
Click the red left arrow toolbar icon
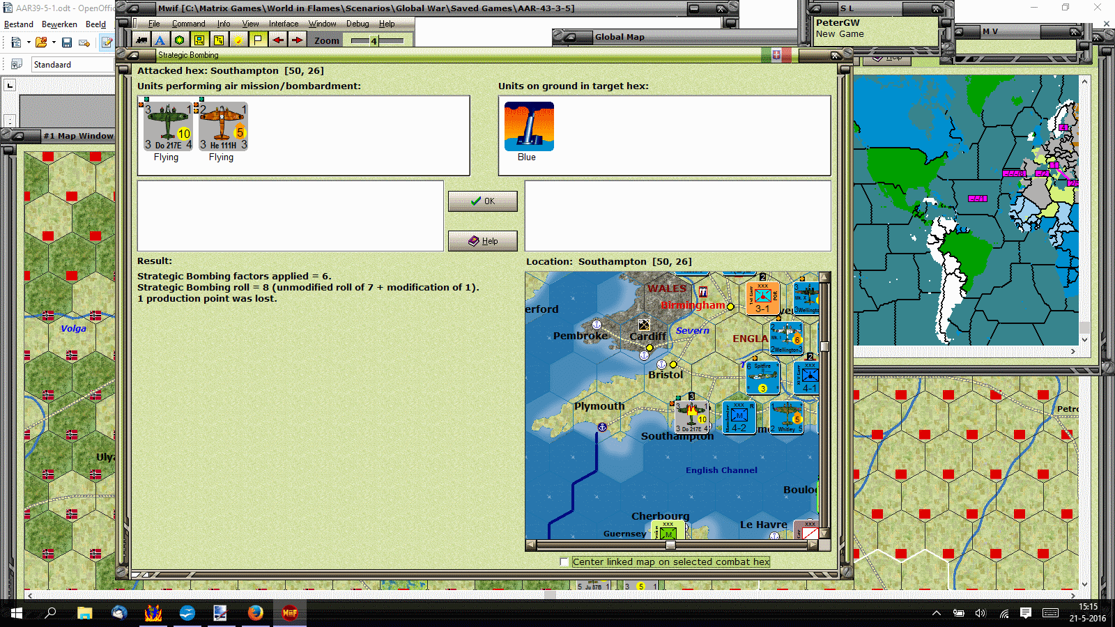point(278,40)
